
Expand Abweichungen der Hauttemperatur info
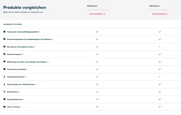(36, 84)
